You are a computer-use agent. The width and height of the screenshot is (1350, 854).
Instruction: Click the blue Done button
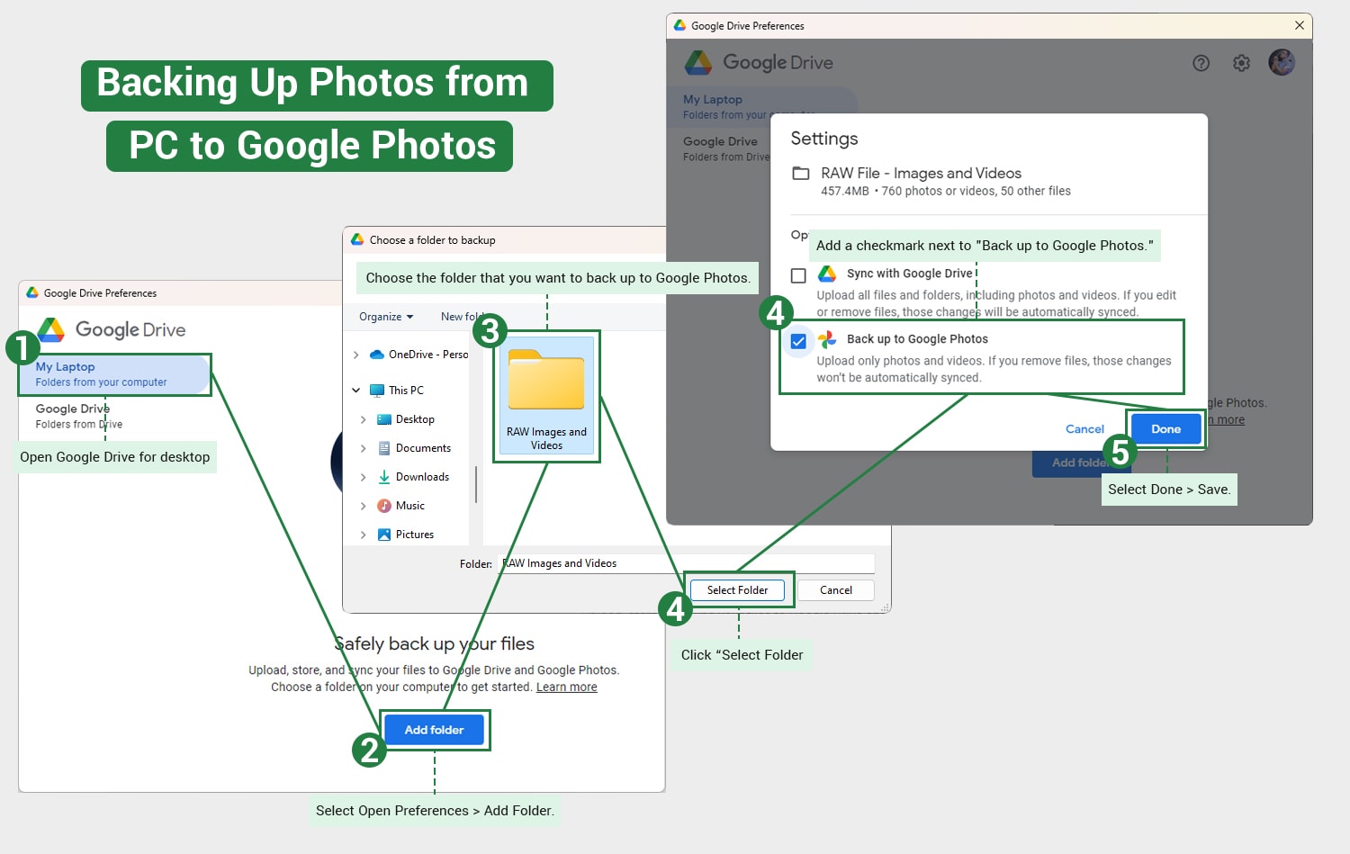pyautogui.click(x=1165, y=429)
